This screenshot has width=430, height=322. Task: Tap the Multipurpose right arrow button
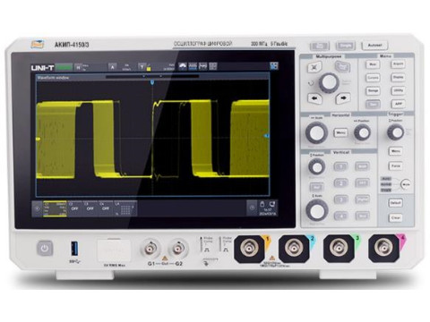click(343, 97)
